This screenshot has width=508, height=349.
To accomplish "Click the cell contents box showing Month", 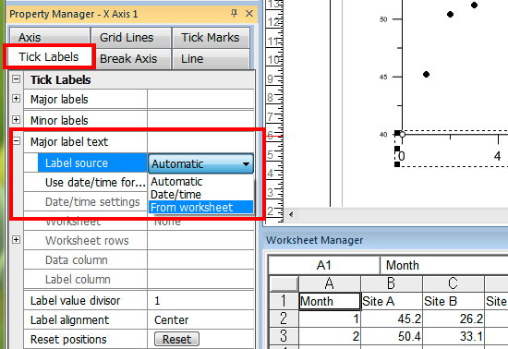I will (x=444, y=265).
